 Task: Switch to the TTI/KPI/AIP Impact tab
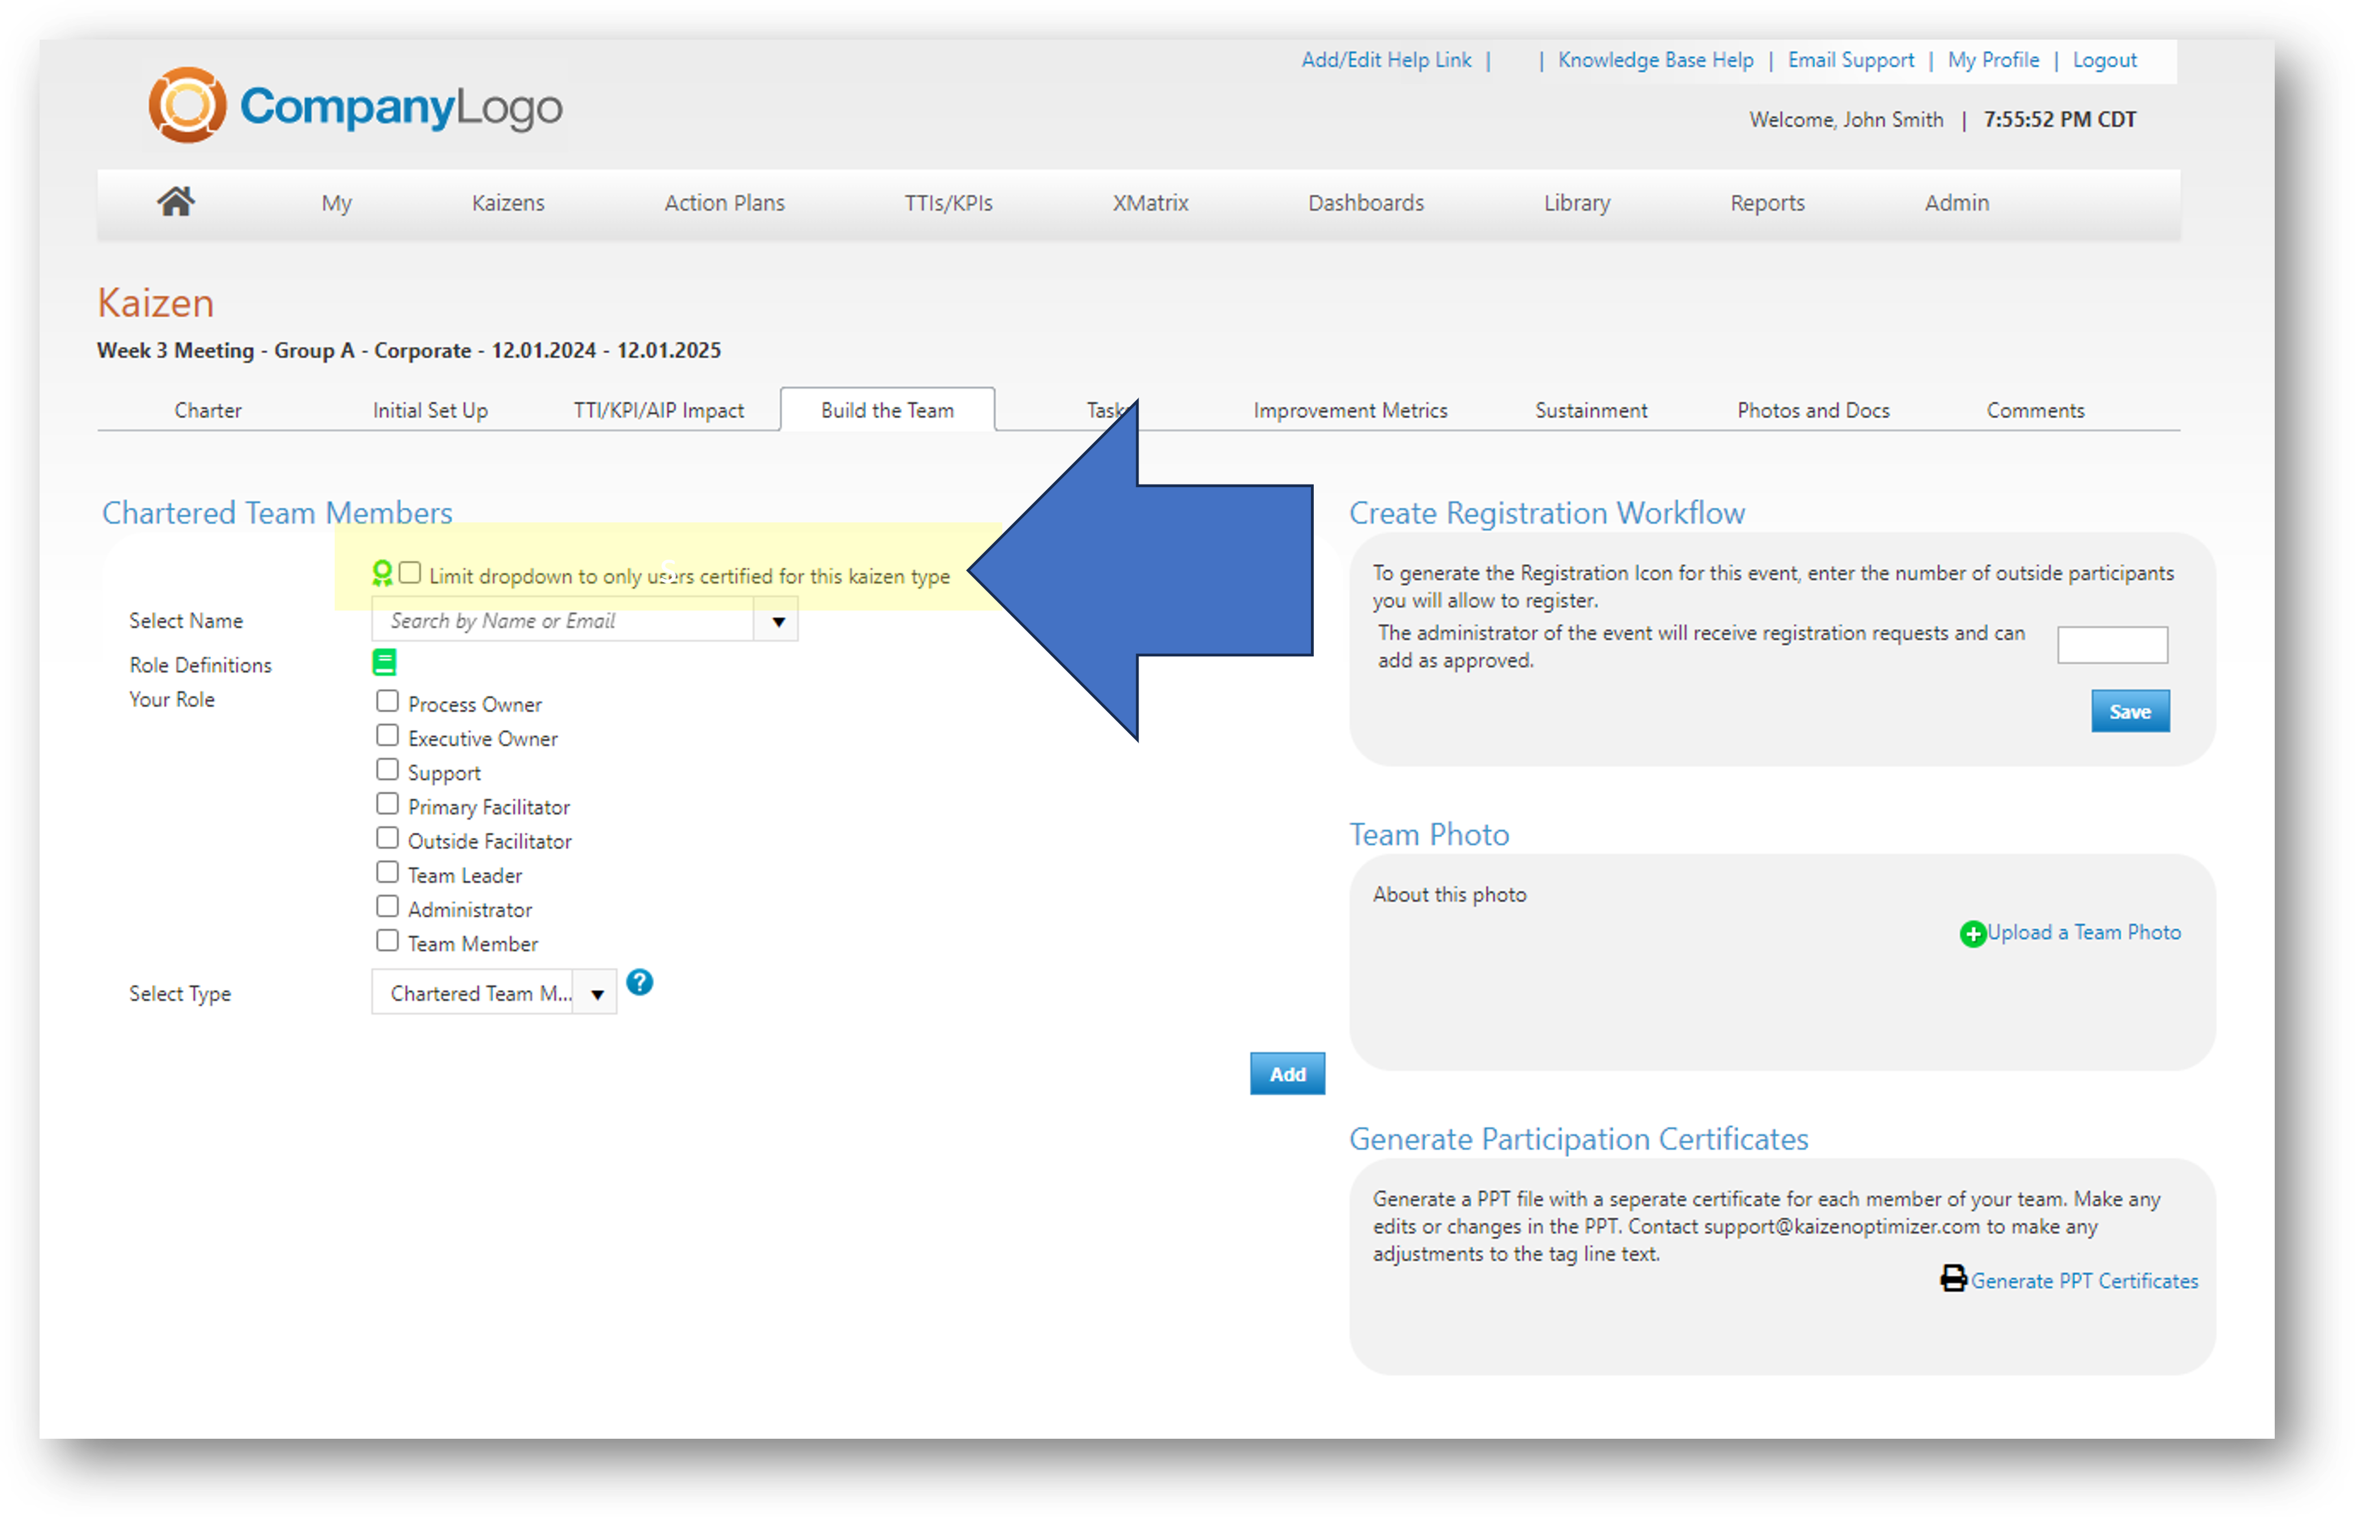pos(659,410)
